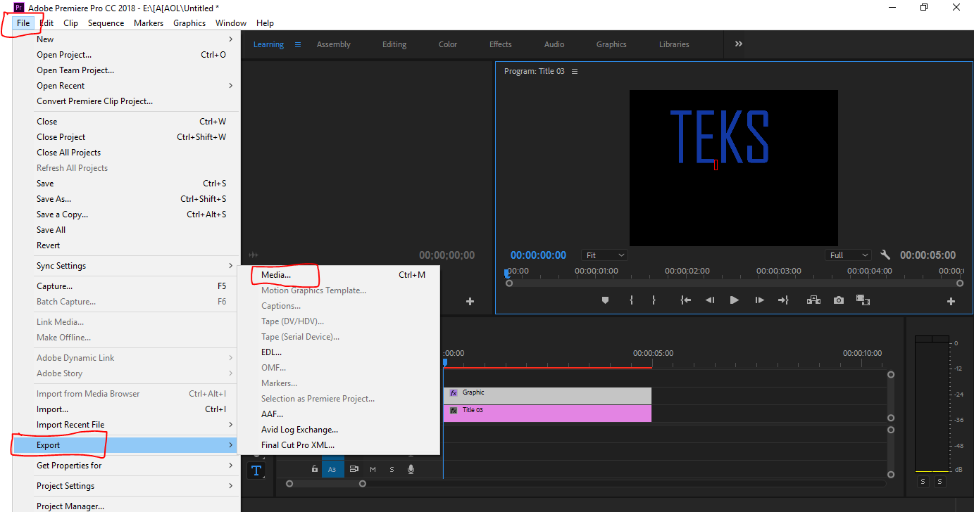
Task: Switch to the Audio workspace tab
Action: [554, 44]
